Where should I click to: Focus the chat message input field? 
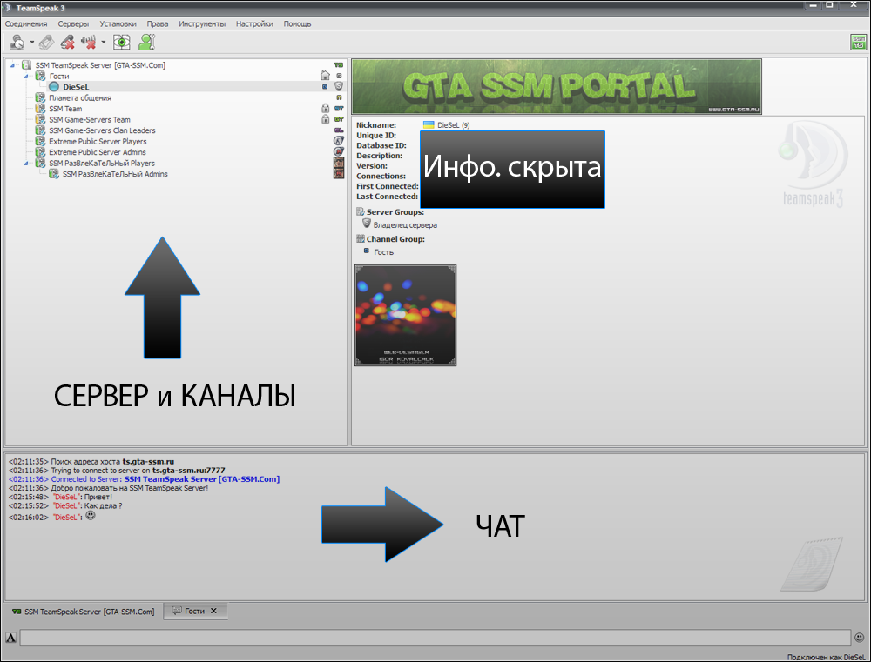(435, 638)
